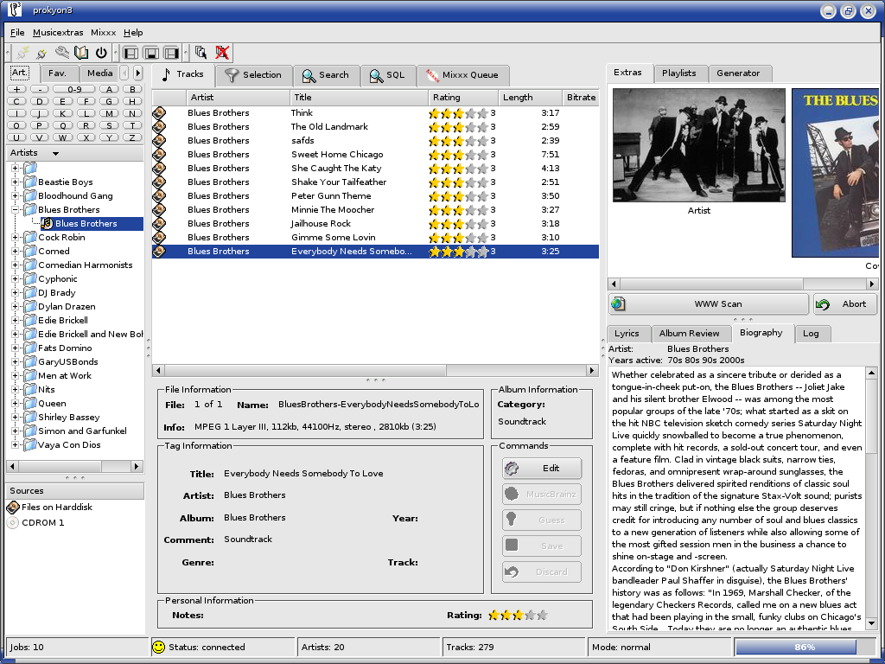
Task: Switch to the SQL tab
Action: [x=388, y=75]
